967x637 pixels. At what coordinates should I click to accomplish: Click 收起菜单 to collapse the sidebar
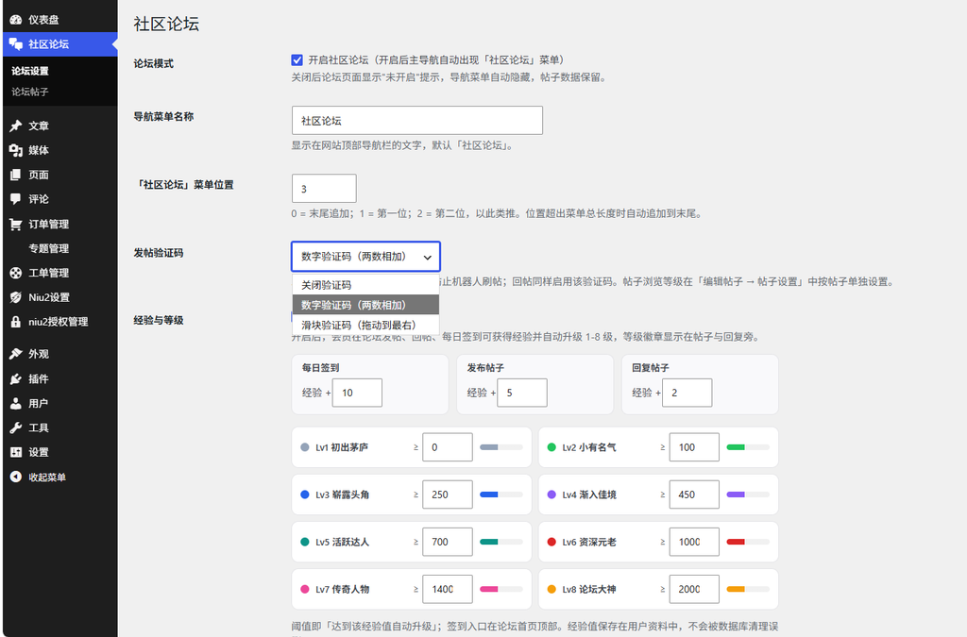[47, 477]
